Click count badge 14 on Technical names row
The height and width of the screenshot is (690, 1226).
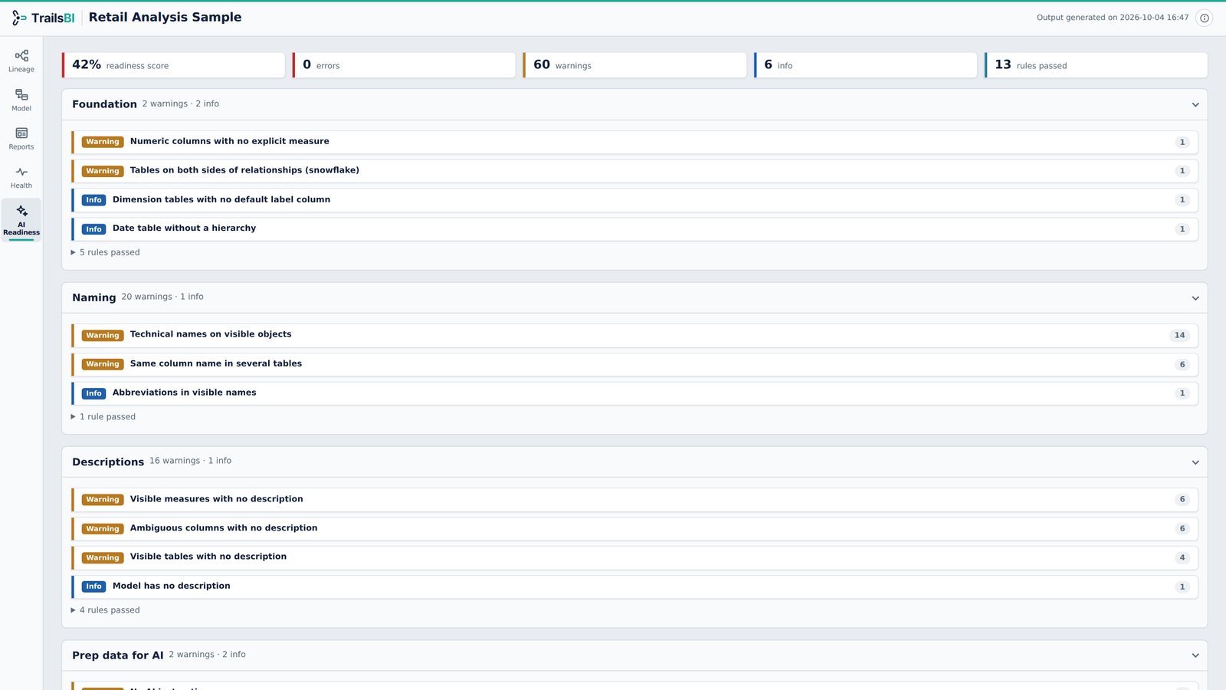[x=1179, y=335]
